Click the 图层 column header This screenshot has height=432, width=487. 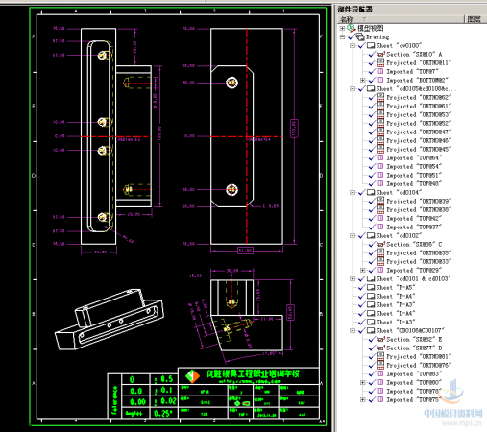[475, 19]
